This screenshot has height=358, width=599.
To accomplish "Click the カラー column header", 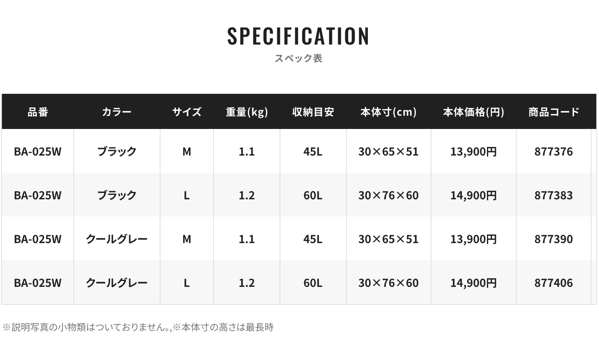I will (x=117, y=112).
